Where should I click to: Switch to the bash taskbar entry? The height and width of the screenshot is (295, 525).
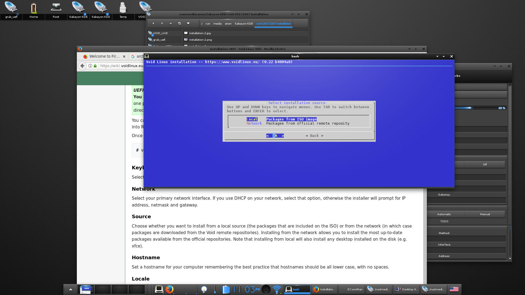(297, 289)
